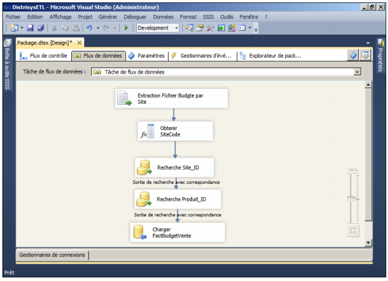This screenshot has height=281, width=388.
Task: Select the Extraction Fichier Budgte par Site component
Action: tap(172, 99)
